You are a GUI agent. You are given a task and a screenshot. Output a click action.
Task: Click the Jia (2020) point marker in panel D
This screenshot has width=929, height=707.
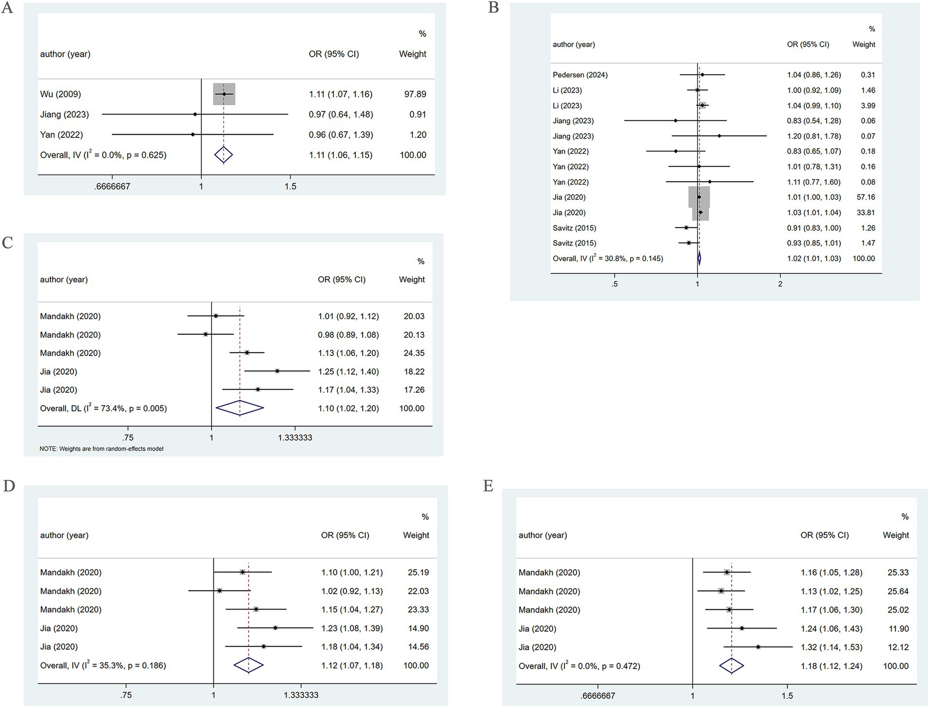(x=276, y=628)
